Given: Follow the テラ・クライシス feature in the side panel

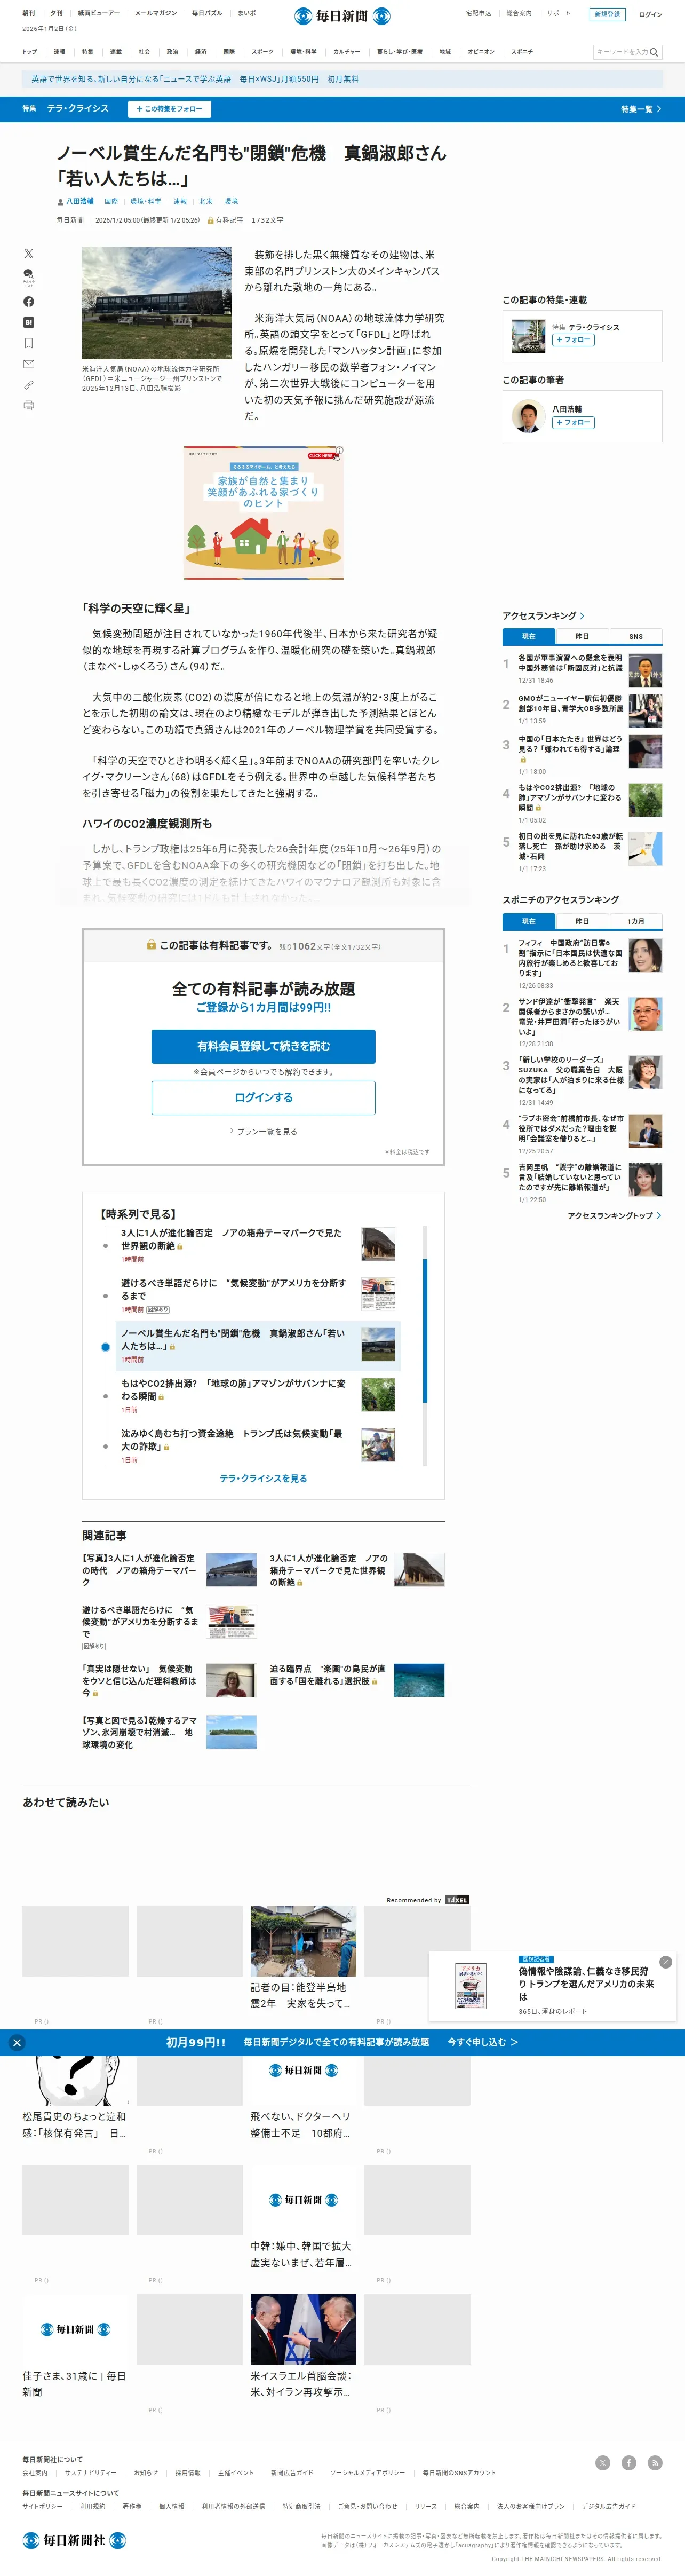Looking at the screenshot, I should [573, 340].
